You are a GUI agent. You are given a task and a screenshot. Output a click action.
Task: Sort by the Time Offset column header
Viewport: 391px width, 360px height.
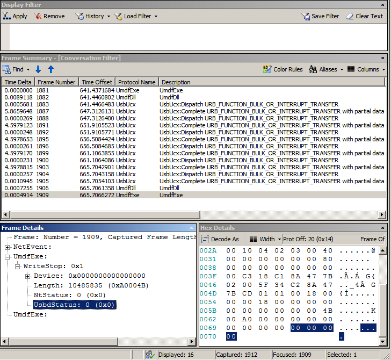(97, 82)
